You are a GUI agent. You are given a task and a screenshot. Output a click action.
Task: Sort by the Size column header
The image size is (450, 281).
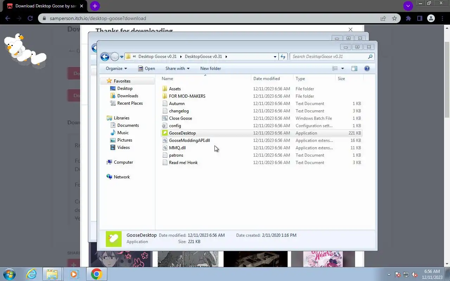(349, 79)
